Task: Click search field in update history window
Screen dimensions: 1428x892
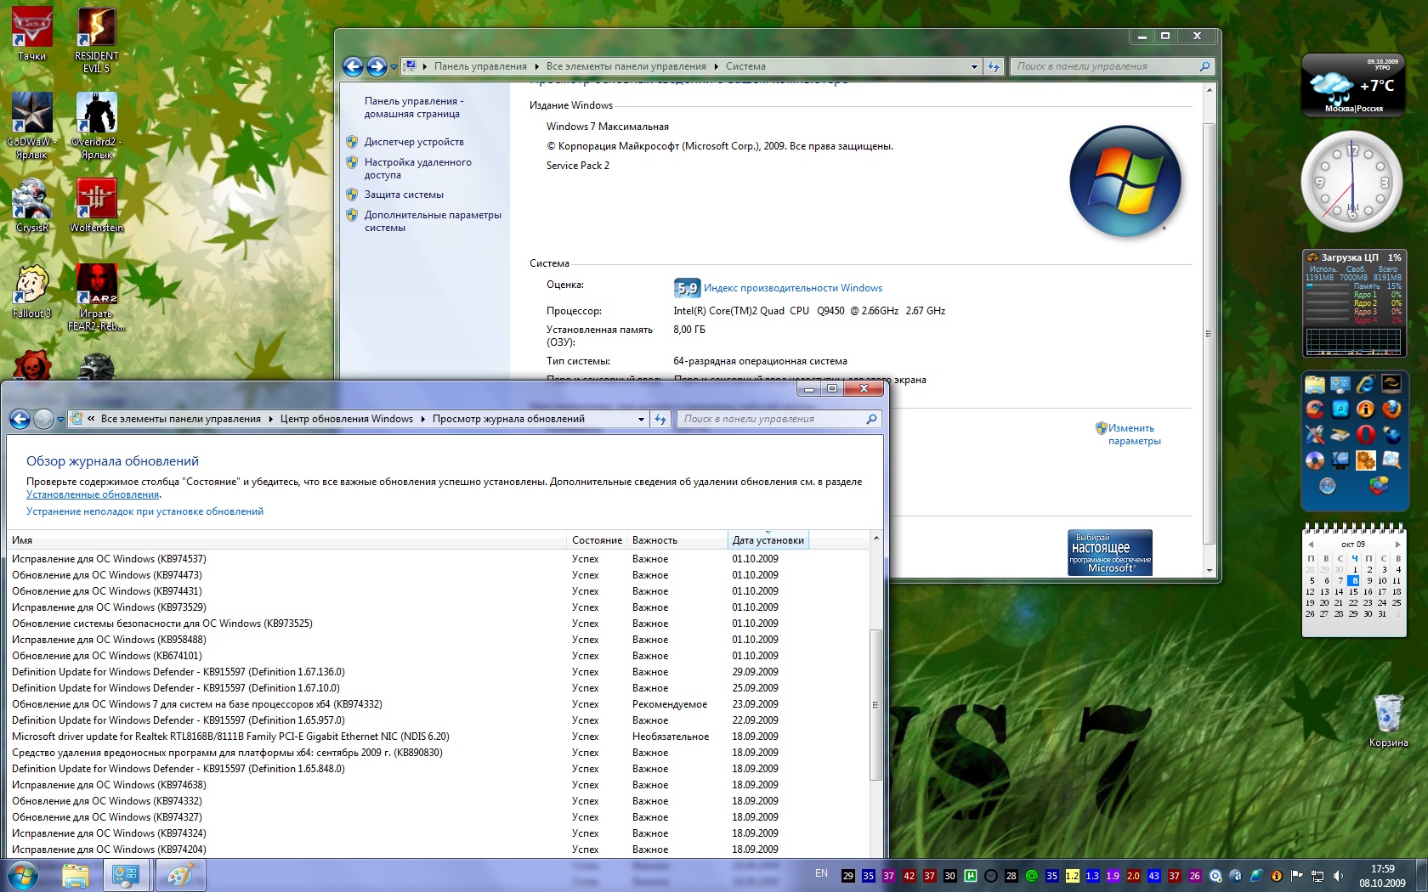Action: (779, 419)
